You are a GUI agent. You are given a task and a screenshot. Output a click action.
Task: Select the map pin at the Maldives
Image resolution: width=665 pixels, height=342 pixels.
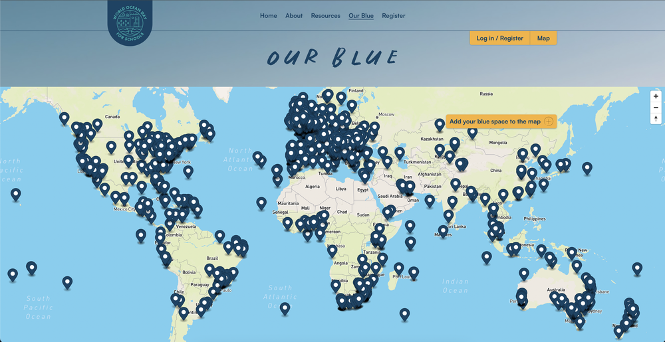pyautogui.click(x=443, y=230)
